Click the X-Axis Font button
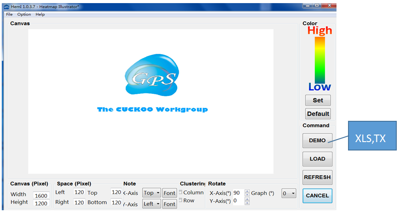399x212 pixels. click(169, 193)
